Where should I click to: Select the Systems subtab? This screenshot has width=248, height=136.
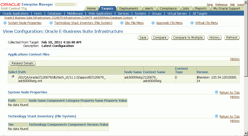point(140,13)
